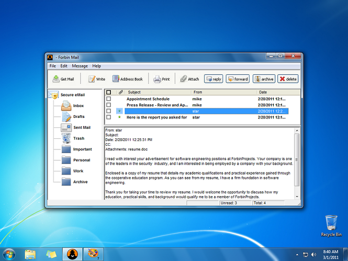Open Windows Explorer from taskbar
Image resolution: width=348 pixels, height=261 pixels.
click(x=30, y=255)
